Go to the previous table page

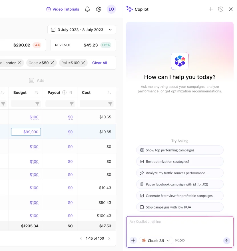81,238
